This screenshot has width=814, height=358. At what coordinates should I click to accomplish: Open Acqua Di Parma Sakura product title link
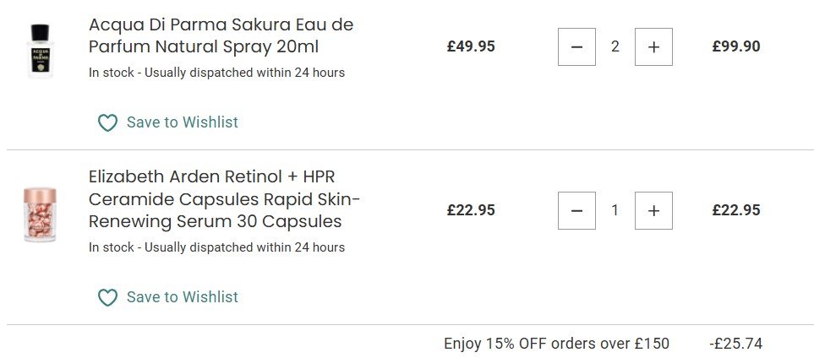[221, 35]
